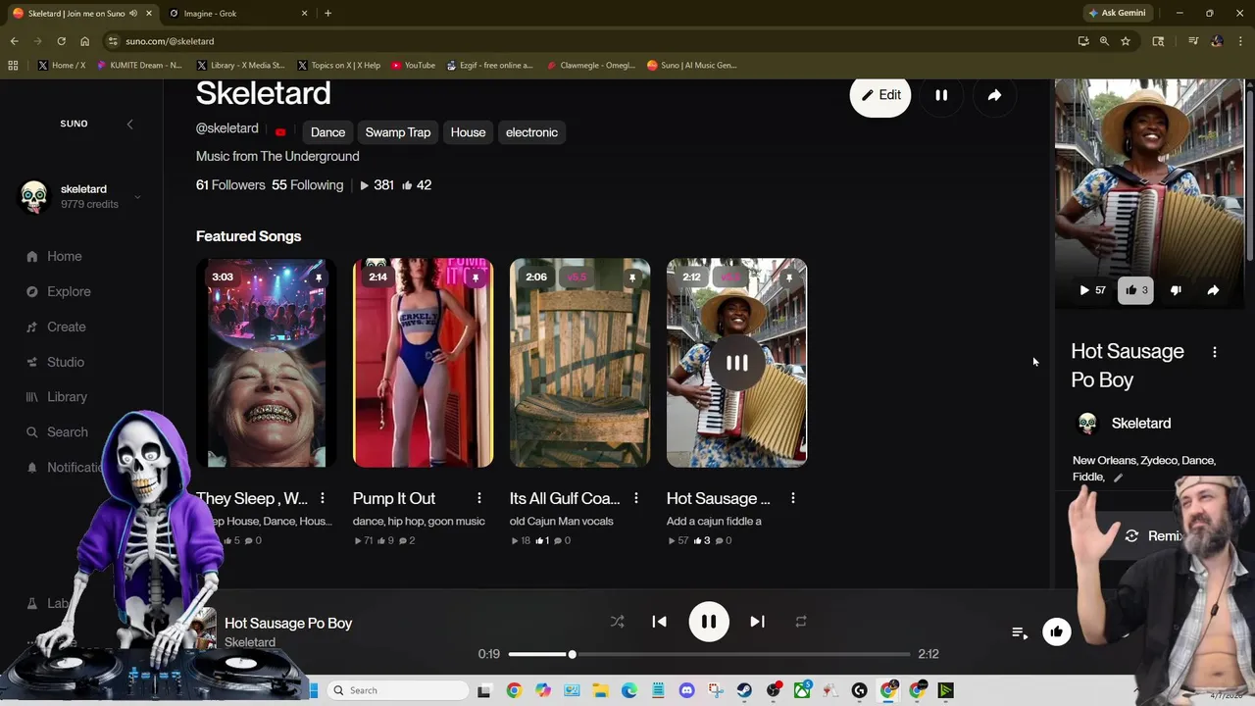Screen dimensions: 1255x706
Task: Unpin the Pump It Out featured song
Action: point(475,277)
